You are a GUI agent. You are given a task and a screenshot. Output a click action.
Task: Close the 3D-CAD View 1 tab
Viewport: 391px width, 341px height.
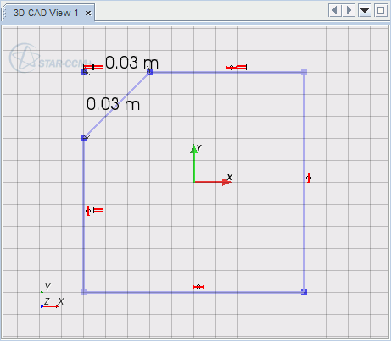click(88, 14)
